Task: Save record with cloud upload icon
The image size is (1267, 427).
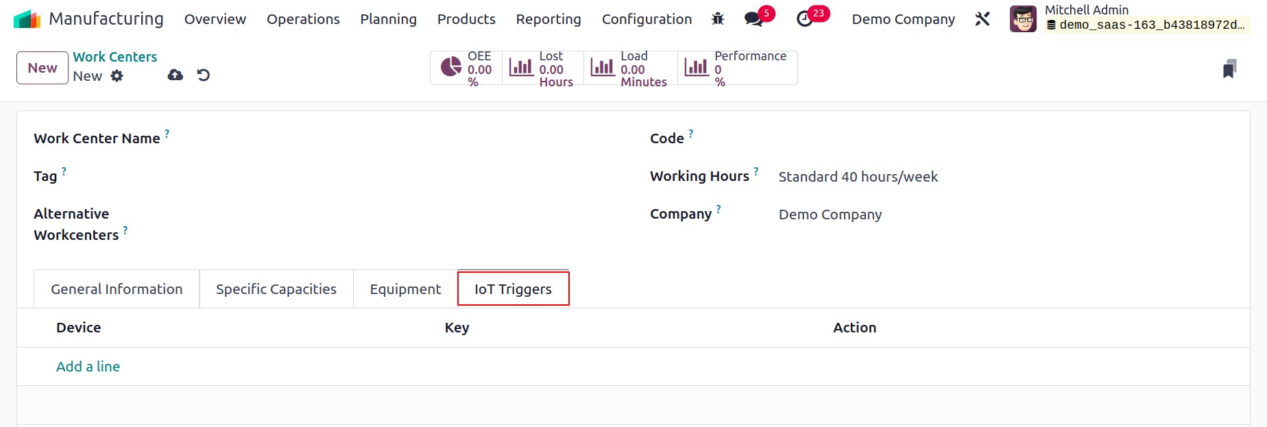Action: pos(176,75)
